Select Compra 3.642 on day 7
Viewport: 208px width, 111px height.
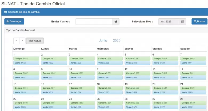click(x=193, y=59)
